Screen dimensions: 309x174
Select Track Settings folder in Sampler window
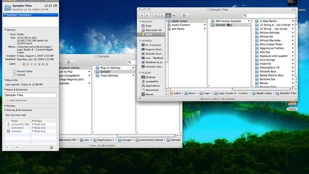coord(115,75)
